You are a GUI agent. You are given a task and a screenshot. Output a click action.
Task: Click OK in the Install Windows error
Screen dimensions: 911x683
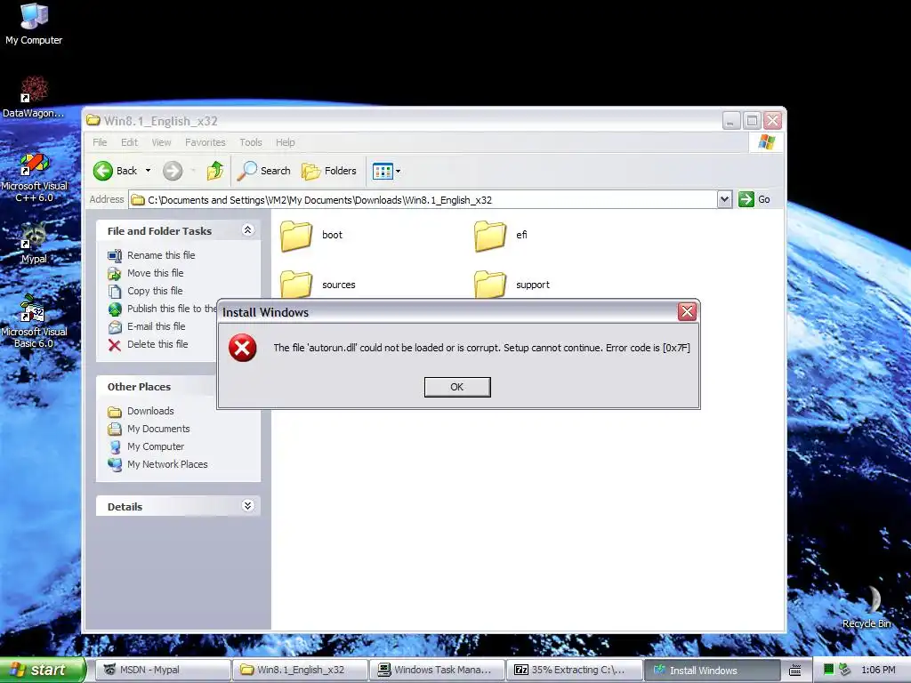coord(457,387)
